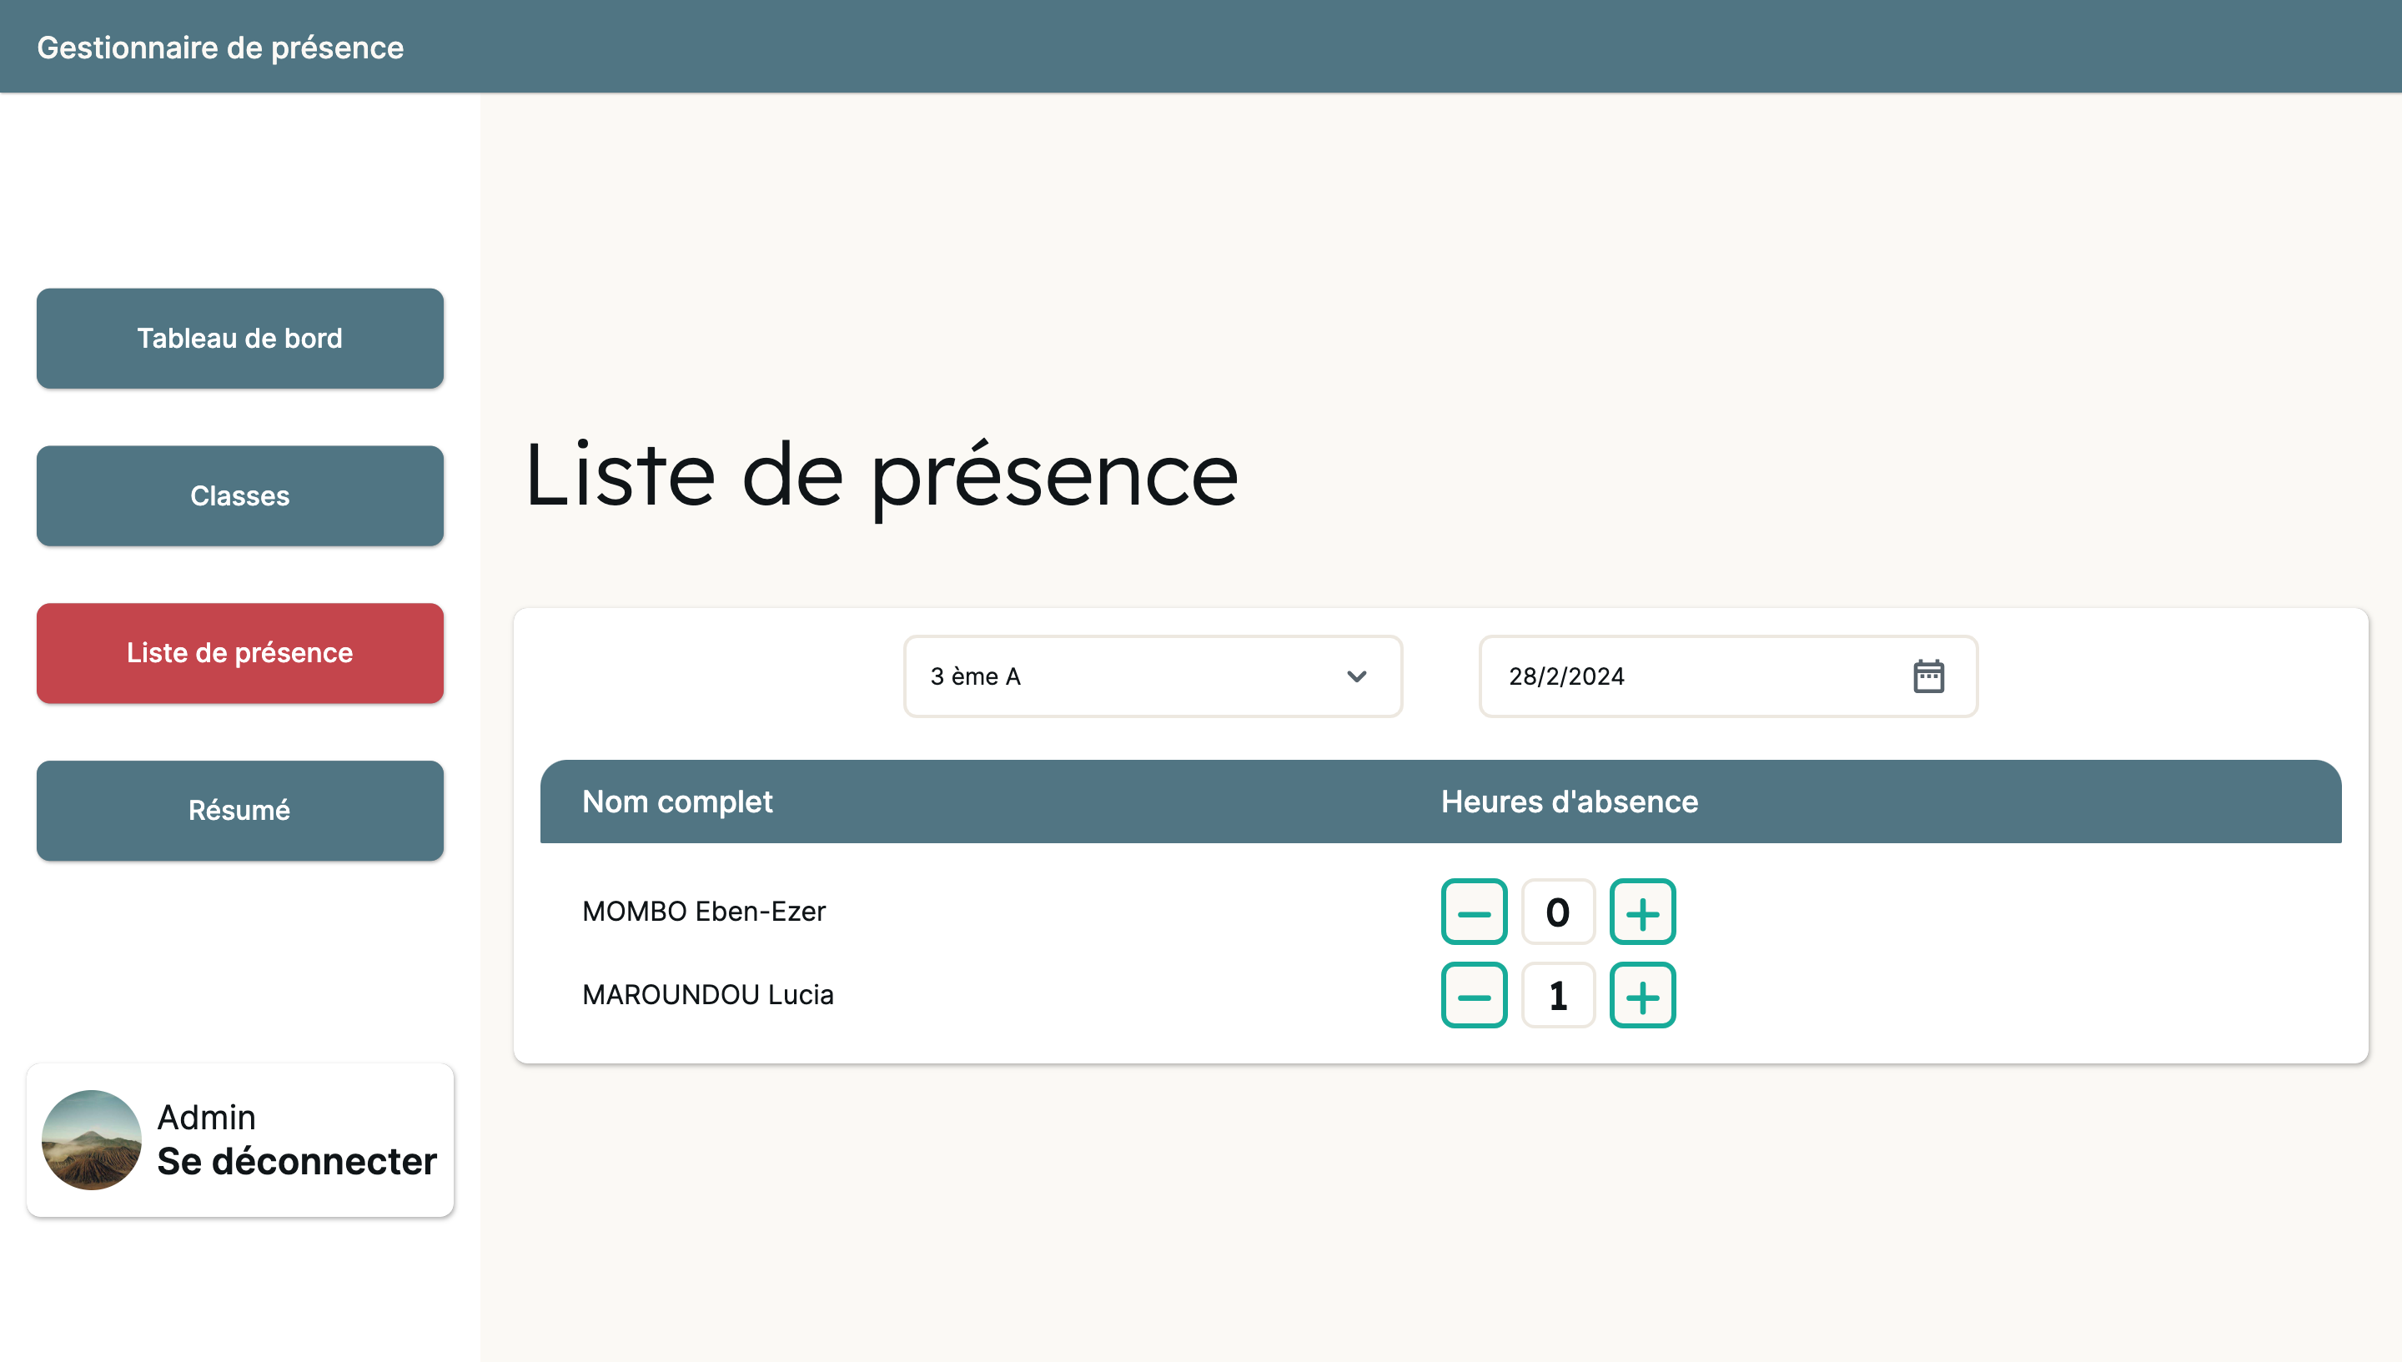Click absence value field for MOMBO Eben-Ezer
This screenshot has height=1362, width=2402.
(1557, 912)
